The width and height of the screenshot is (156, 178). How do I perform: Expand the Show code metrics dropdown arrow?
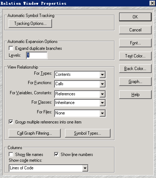point(85,168)
